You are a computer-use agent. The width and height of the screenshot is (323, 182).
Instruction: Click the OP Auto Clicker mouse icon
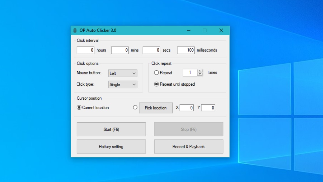75,30
